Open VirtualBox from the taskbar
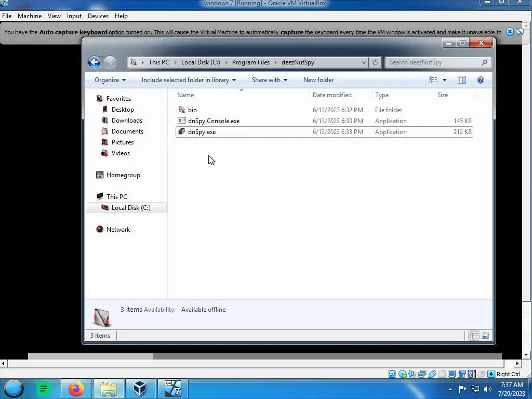 [140, 389]
